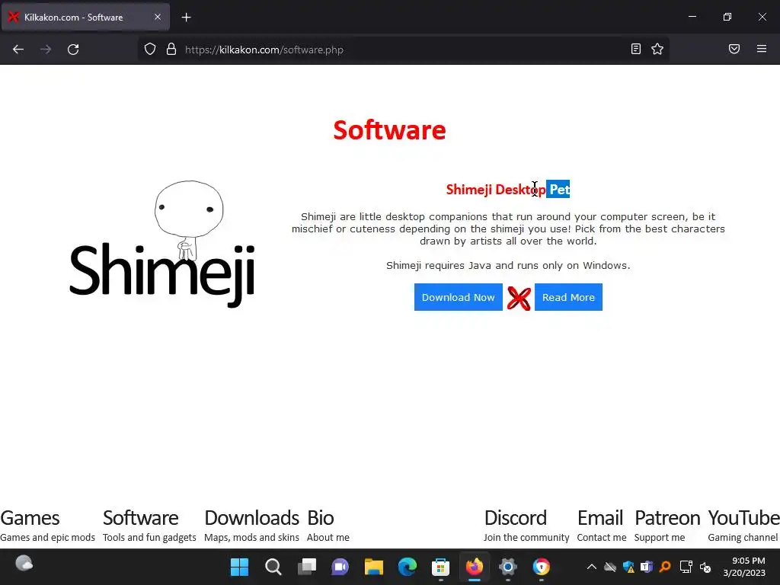Launch Microsoft Edge from the taskbar
Image resolution: width=780 pixels, height=585 pixels.
click(408, 567)
